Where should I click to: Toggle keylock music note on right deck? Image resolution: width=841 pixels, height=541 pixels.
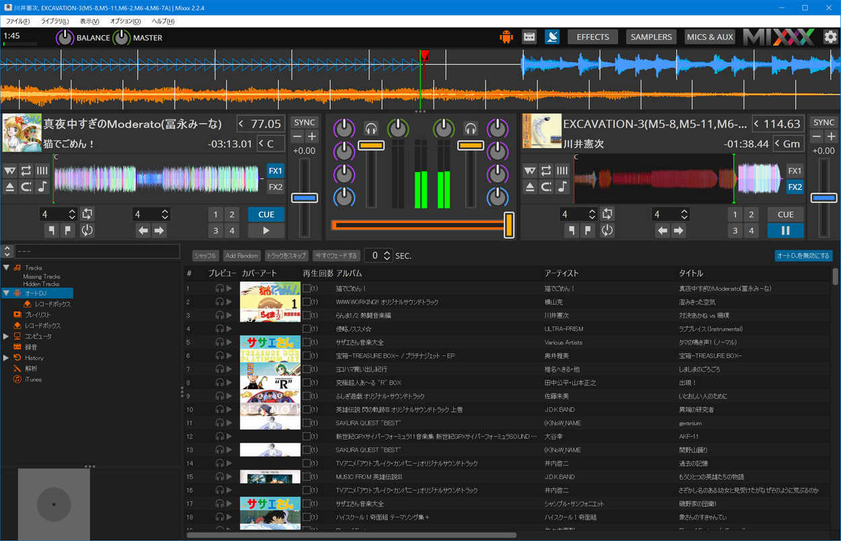[x=562, y=187]
